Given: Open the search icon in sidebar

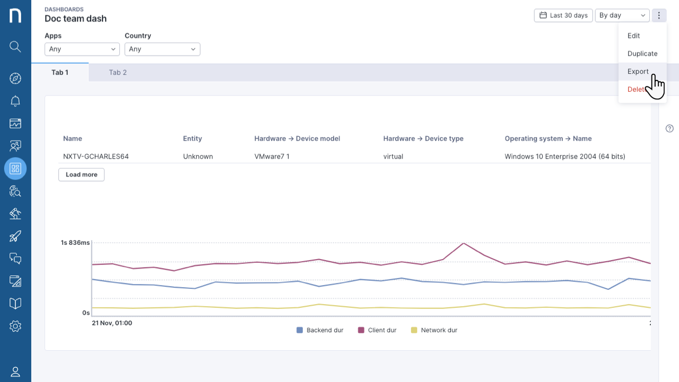Looking at the screenshot, I should coord(15,47).
